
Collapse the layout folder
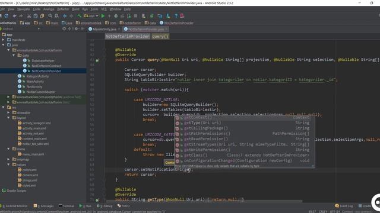(x=8, y=118)
